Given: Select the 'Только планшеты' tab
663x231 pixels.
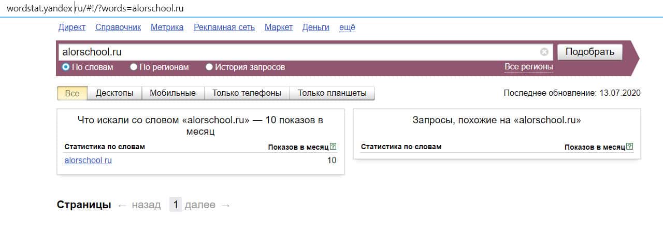Looking at the screenshot, I should [332, 93].
